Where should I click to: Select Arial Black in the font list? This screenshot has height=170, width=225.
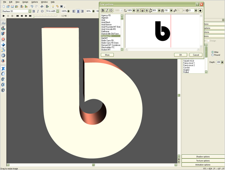click(106, 22)
